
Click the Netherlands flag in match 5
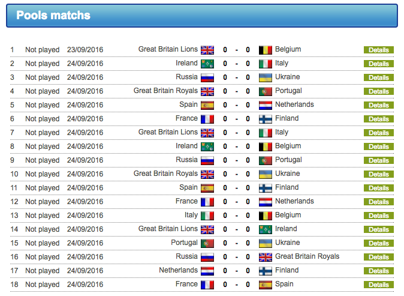click(265, 105)
